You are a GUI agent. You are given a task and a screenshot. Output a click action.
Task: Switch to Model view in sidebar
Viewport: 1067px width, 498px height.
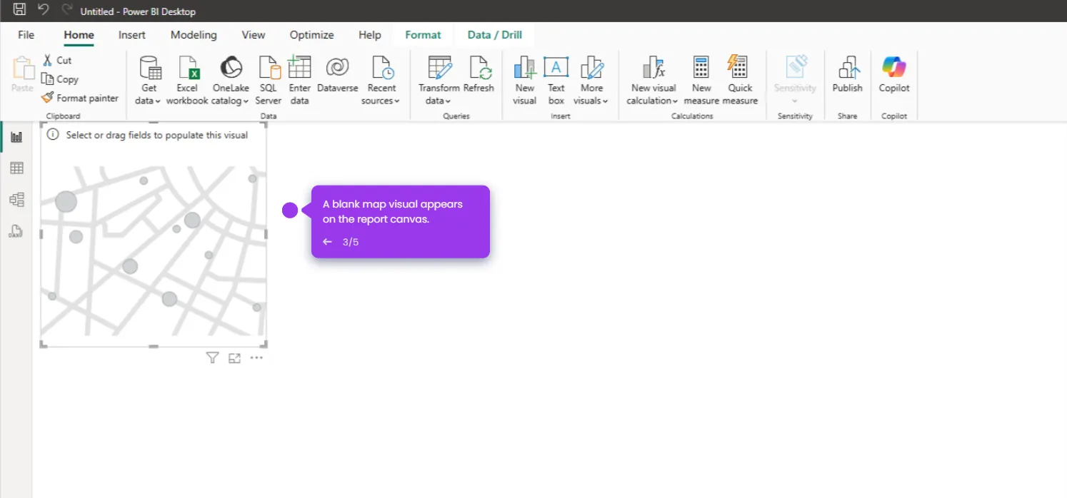point(16,199)
